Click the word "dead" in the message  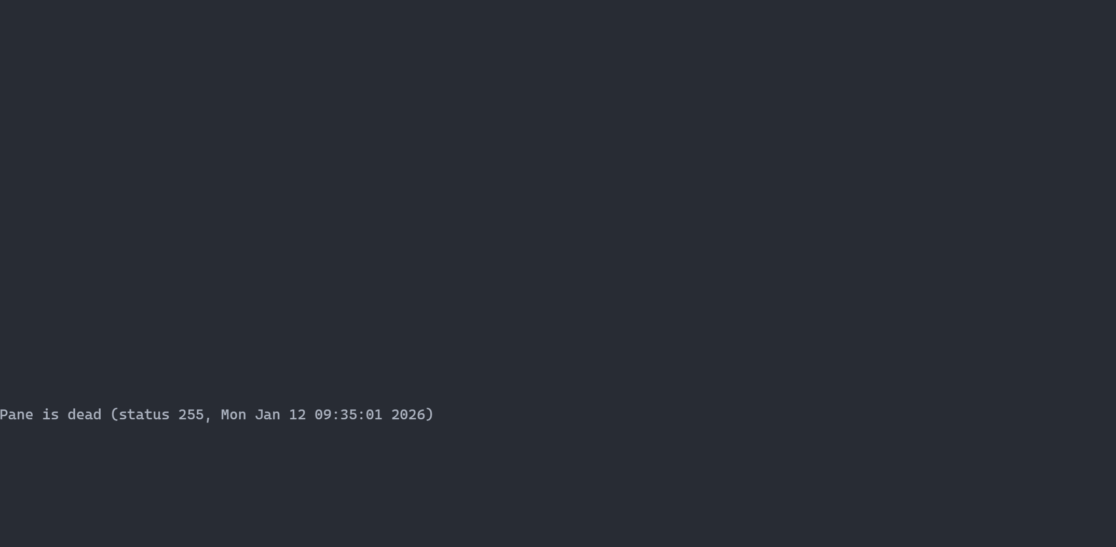(85, 415)
